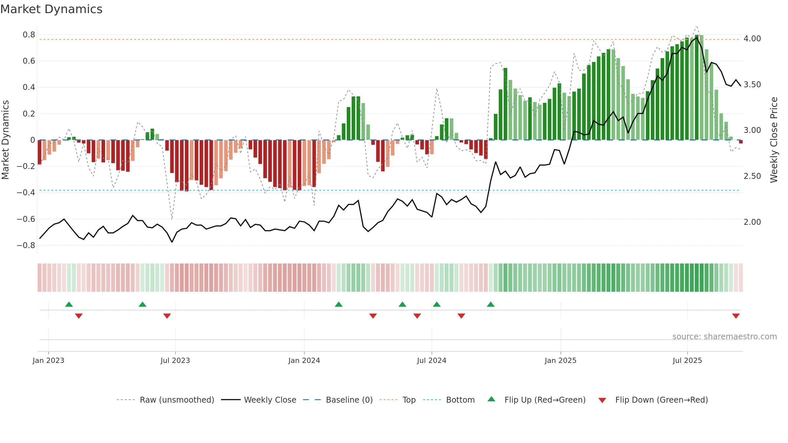Screen dimensions: 788x443
Task: Select the last green flip-up triangle in September 2024
Action: [491, 305]
